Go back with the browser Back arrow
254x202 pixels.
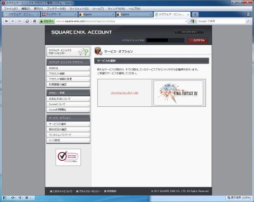pos(6,21)
